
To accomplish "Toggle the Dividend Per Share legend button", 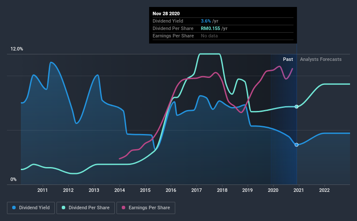I will tap(86, 208).
